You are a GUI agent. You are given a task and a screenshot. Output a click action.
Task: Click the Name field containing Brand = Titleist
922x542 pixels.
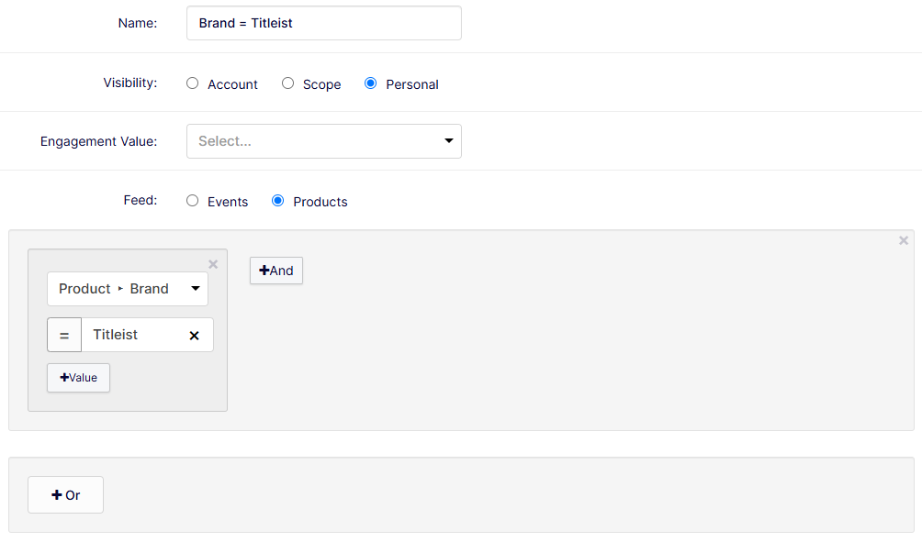click(x=323, y=23)
